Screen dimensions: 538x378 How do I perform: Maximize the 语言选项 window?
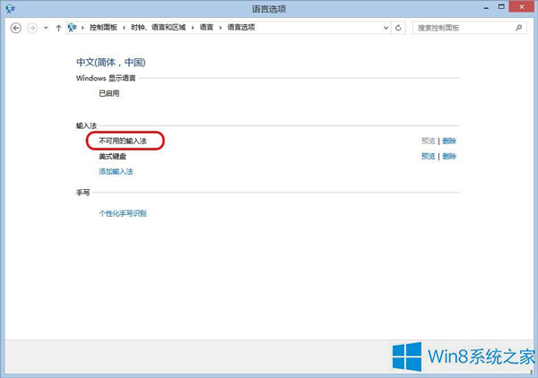coord(501,7)
